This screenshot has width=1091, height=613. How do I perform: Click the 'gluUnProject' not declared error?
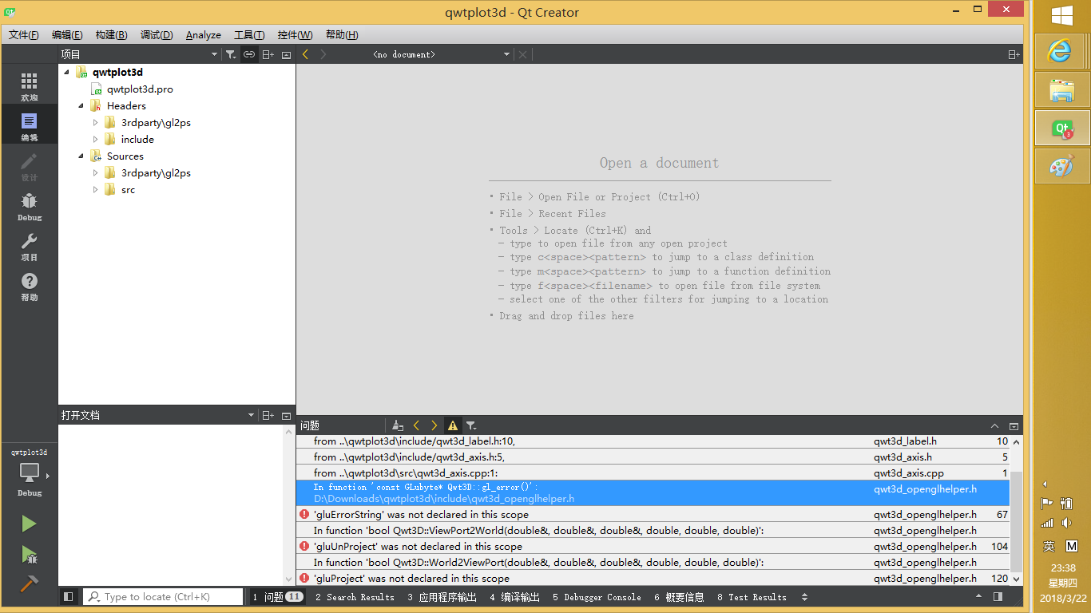653,547
